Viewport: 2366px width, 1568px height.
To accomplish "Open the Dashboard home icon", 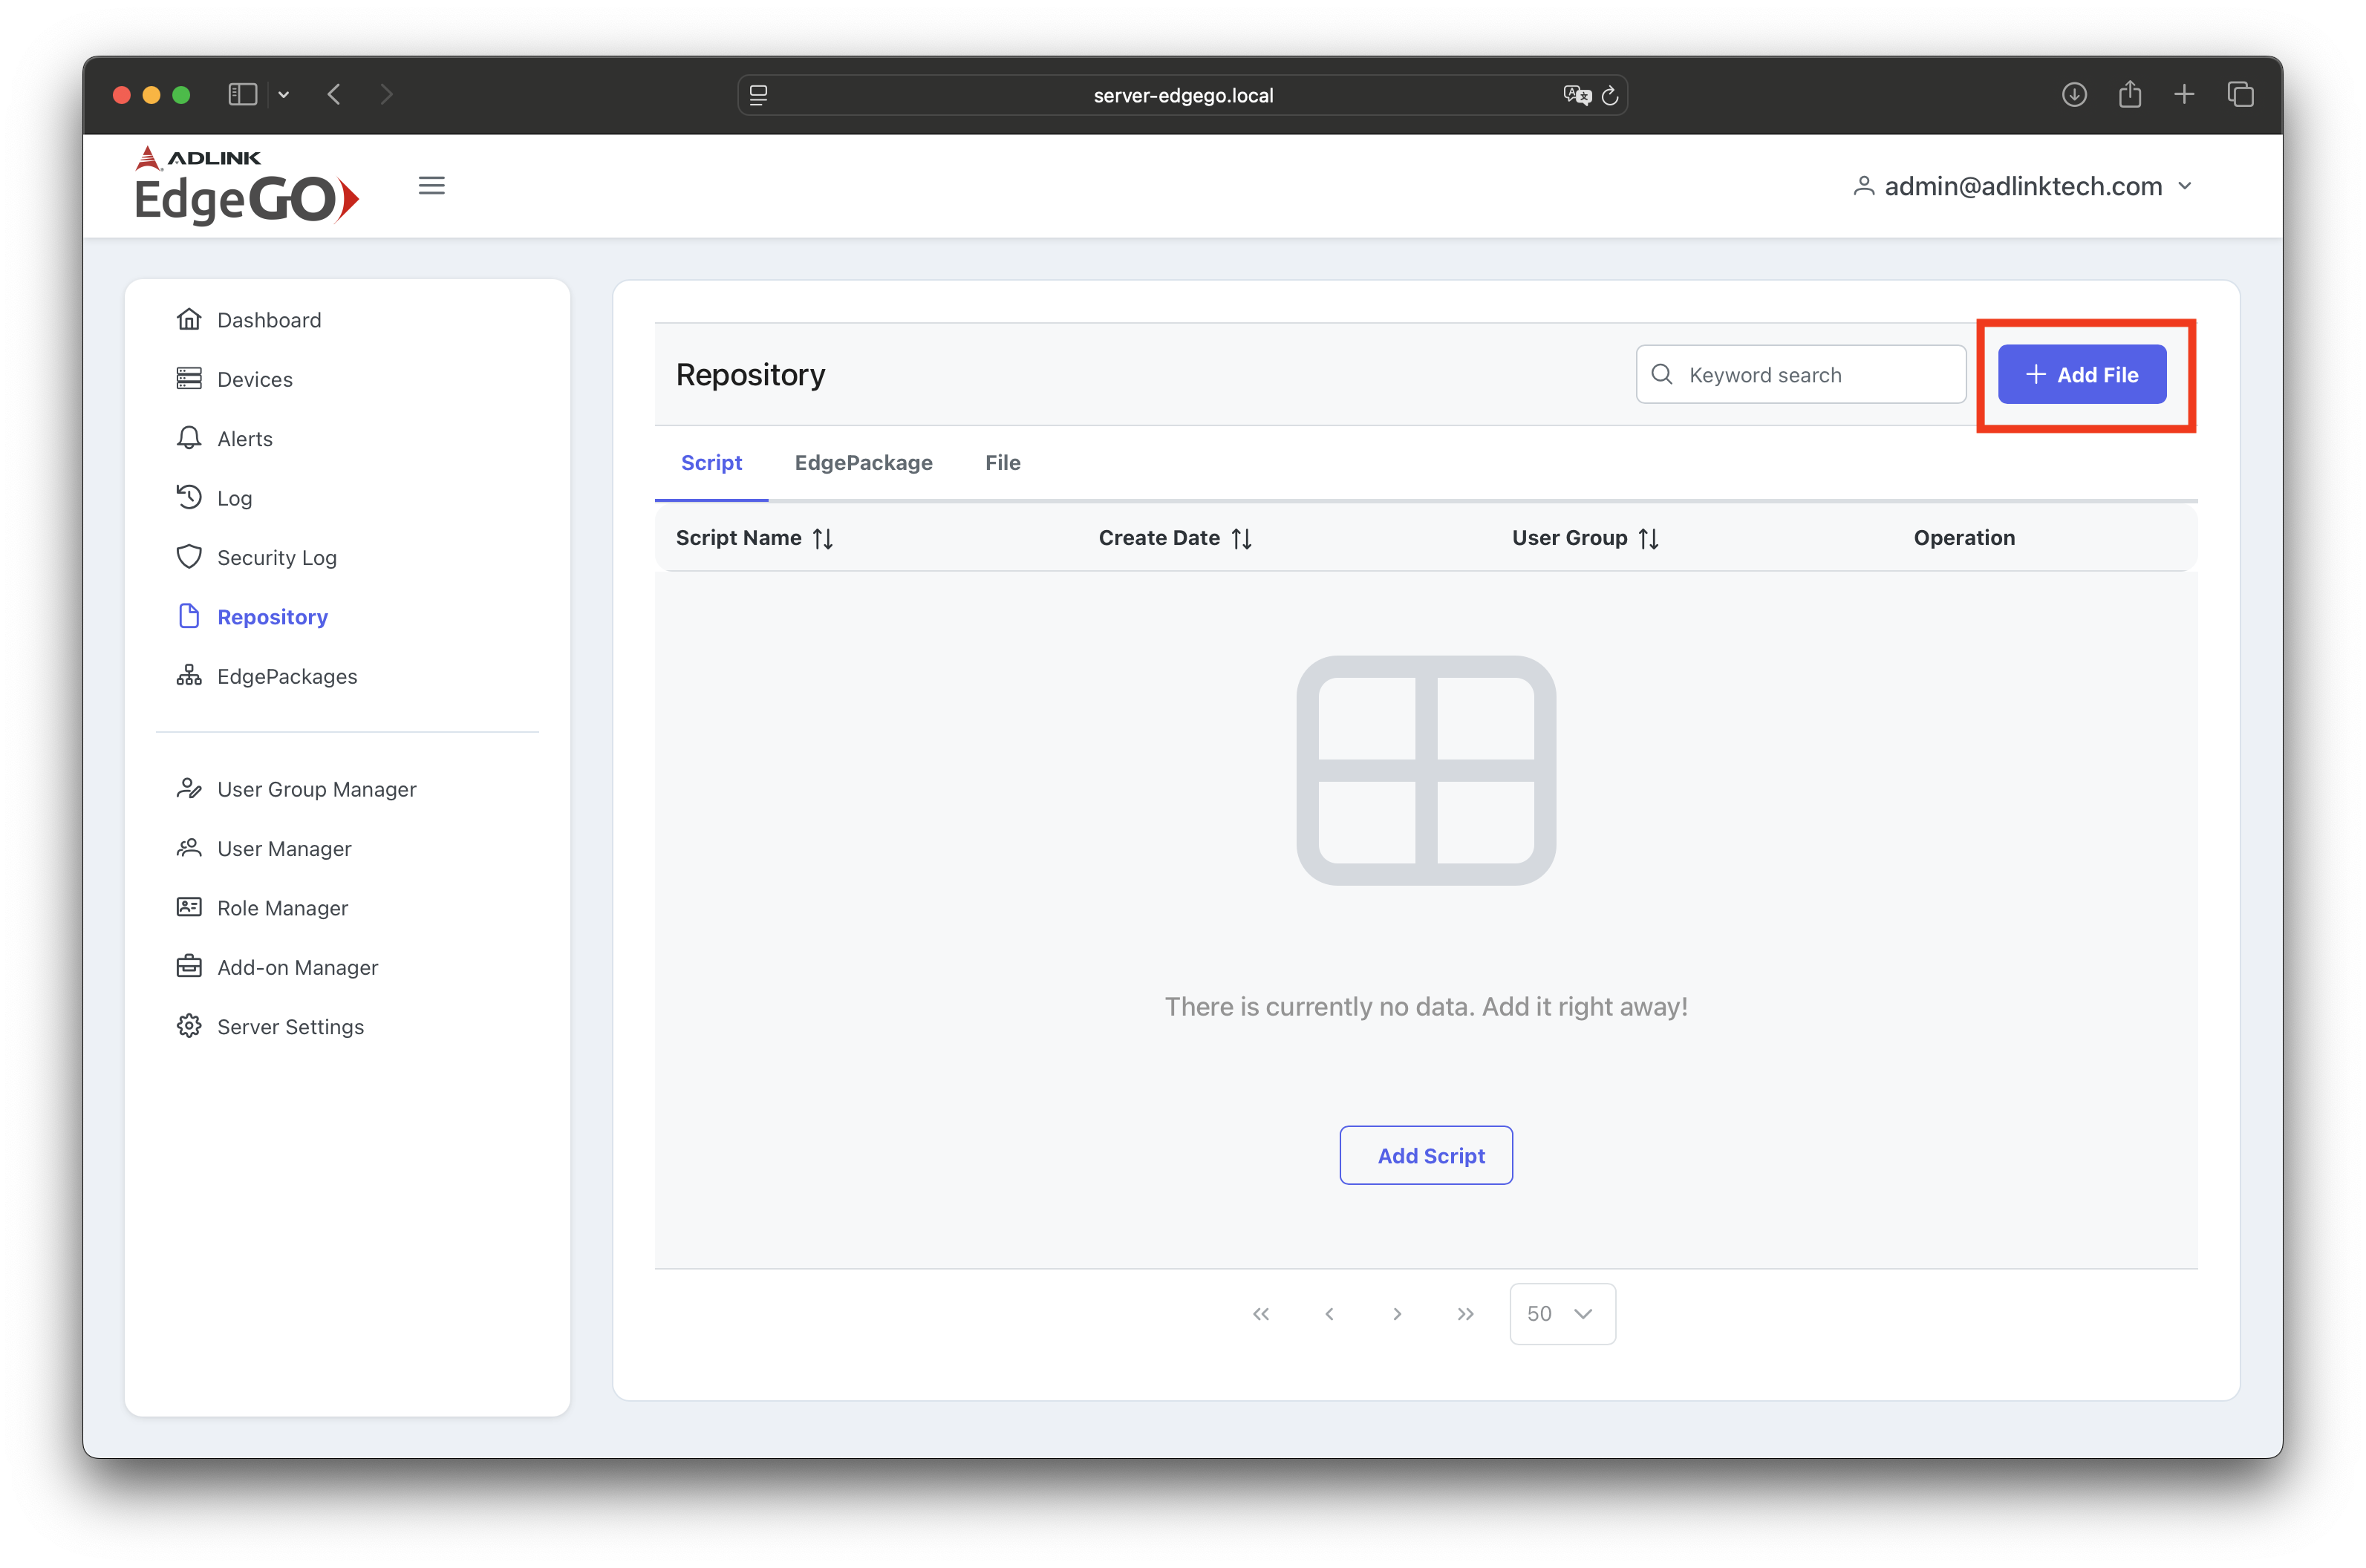I will pyautogui.click(x=189, y=320).
